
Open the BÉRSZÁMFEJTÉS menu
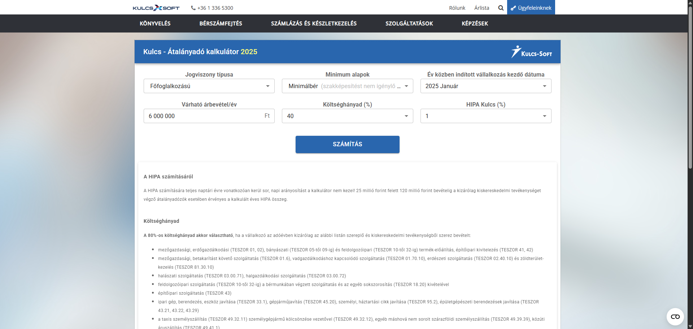[221, 23]
